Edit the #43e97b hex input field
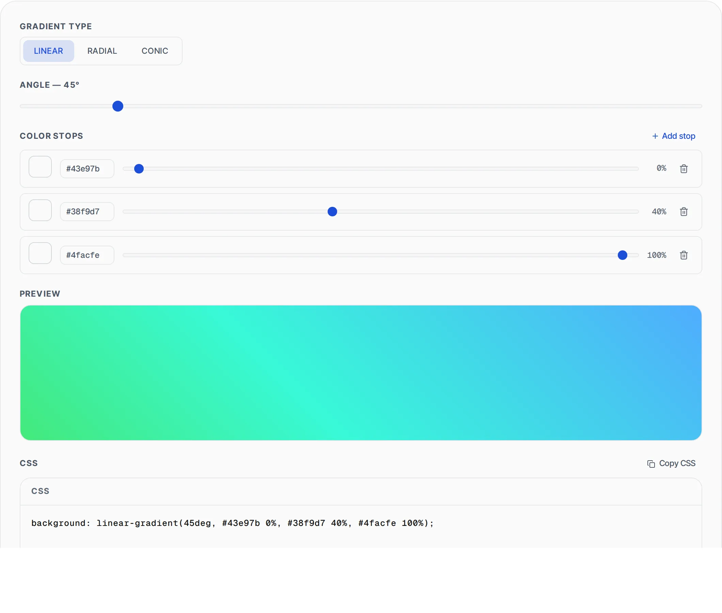Viewport: 722px width, 613px height. (x=87, y=168)
